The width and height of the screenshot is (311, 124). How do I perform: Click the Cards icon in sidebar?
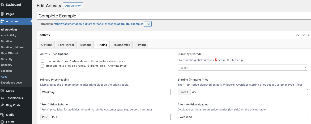[2, 91]
